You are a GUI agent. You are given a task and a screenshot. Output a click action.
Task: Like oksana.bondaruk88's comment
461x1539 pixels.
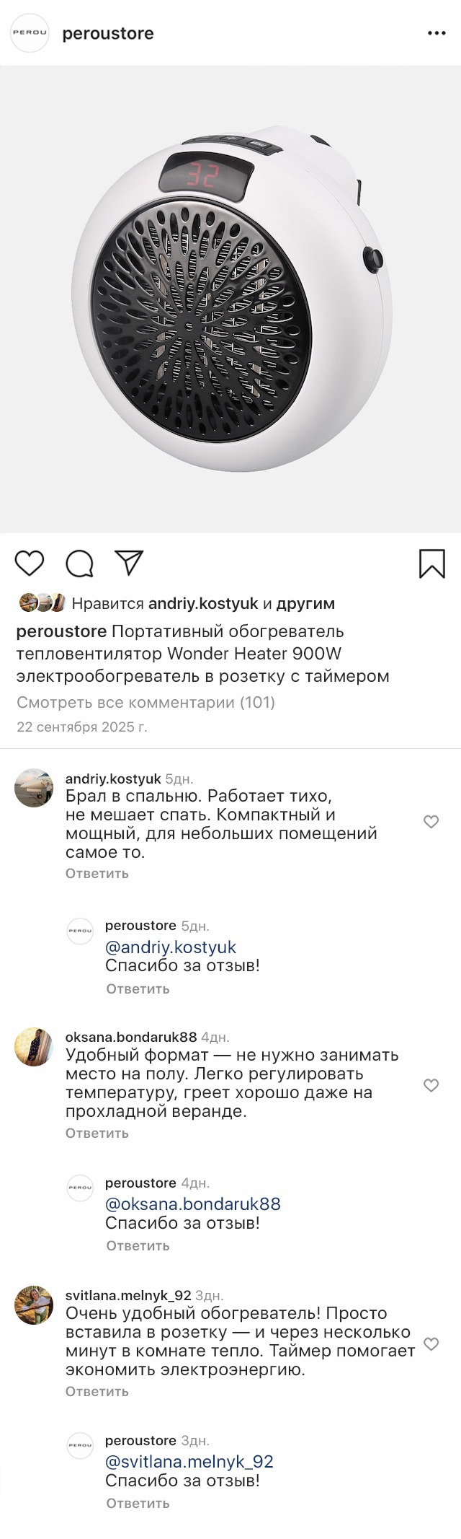point(431,1085)
